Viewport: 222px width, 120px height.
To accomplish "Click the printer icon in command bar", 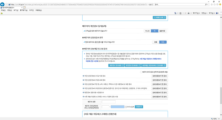I will click(x=189, y=13).
